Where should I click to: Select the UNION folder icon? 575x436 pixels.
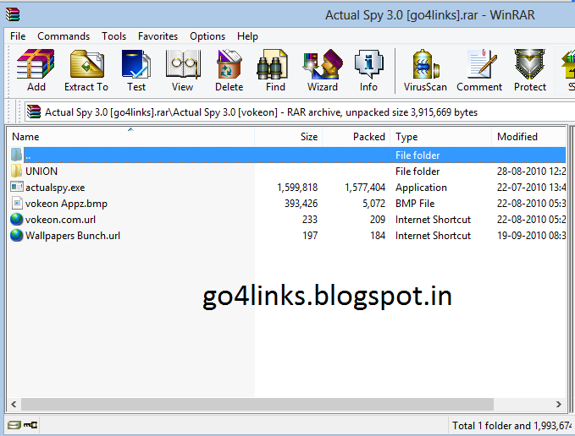pos(16,171)
